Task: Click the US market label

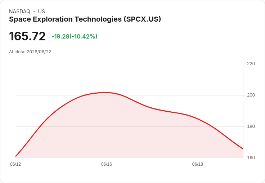Action: click(x=41, y=12)
